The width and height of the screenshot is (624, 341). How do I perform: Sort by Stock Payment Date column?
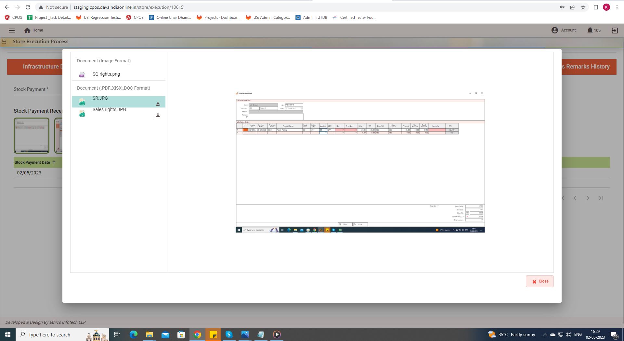[x=32, y=162]
